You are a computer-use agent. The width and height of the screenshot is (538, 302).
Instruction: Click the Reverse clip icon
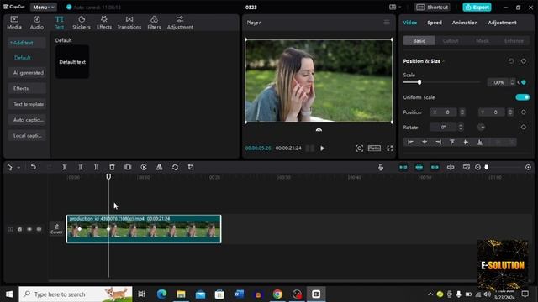click(x=144, y=167)
